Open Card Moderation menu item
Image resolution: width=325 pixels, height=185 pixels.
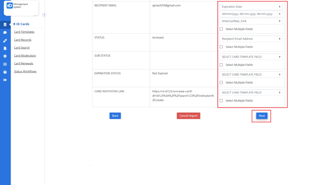pyautogui.click(x=25, y=56)
